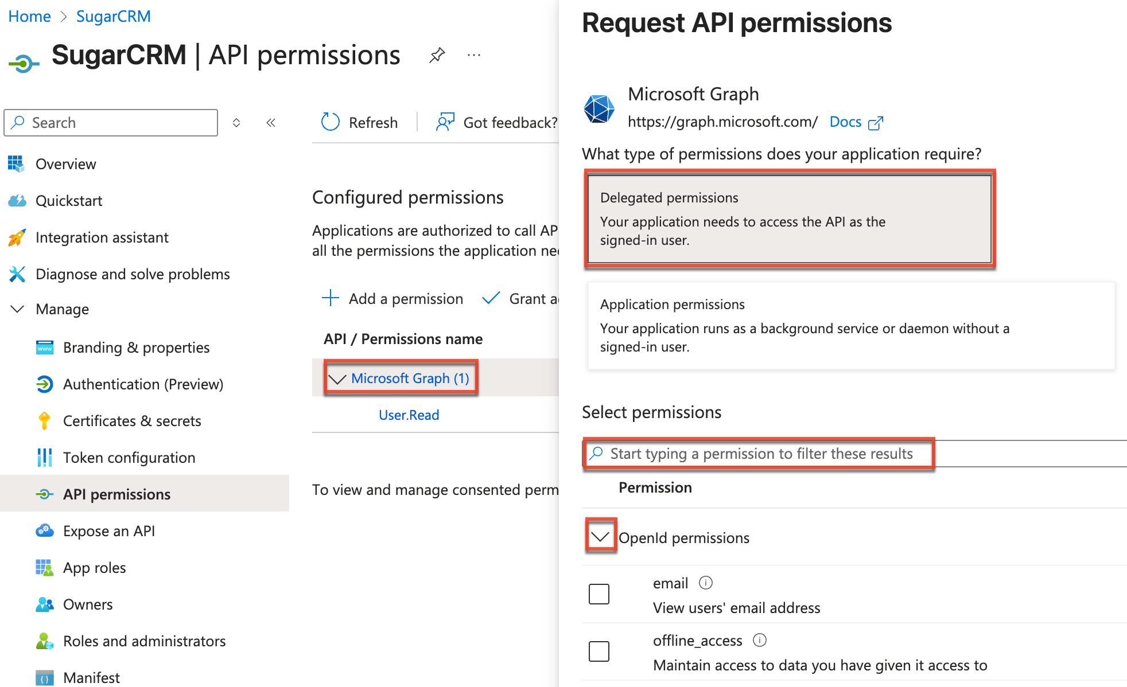Click the info icon next to offline_access
Image resolution: width=1127 pixels, height=687 pixels.
coord(759,641)
